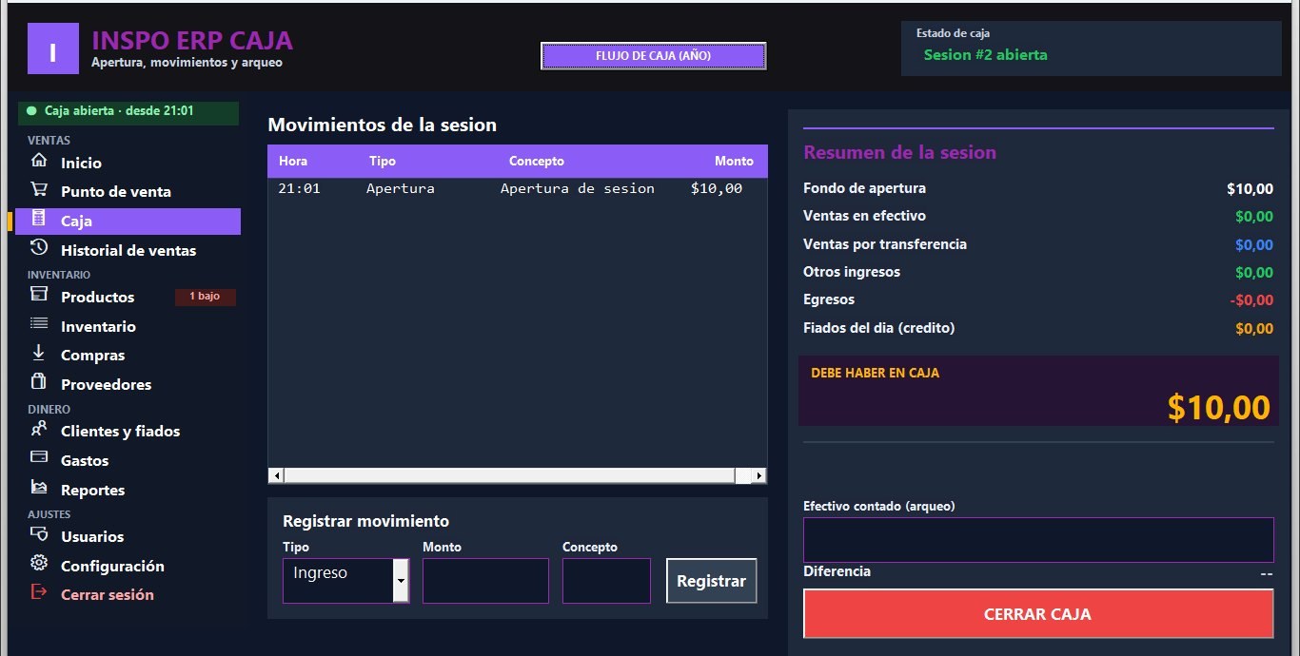The image size is (1300, 656).
Task: Click the Resumen de la sesion heading
Action: 899,152
